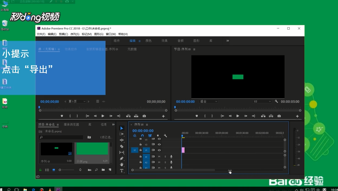Viewport: 338px width, 191px height.
Task: Add marker in Source monitor
Action: [62, 116]
